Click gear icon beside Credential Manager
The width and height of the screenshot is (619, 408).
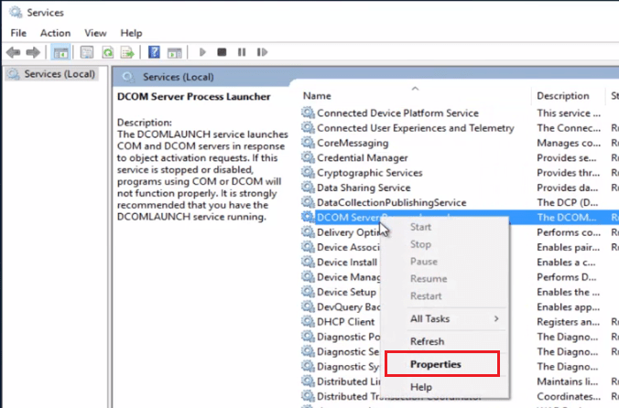pos(308,157)
